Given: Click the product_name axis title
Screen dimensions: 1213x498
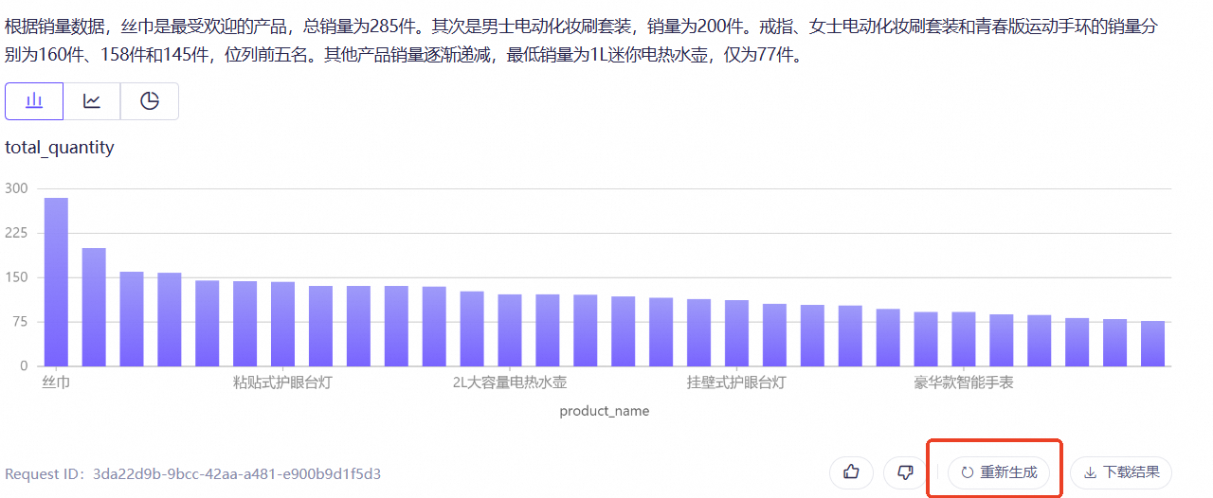Looking at the screenshot, I should tap(605, 411).
